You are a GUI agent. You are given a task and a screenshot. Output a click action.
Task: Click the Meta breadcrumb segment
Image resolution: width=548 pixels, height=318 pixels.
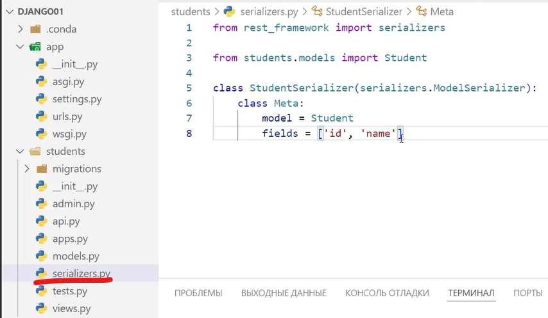tap(441, 12)
